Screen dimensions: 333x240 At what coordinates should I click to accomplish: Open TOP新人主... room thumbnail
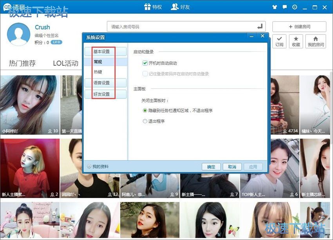tap(284, 168)
